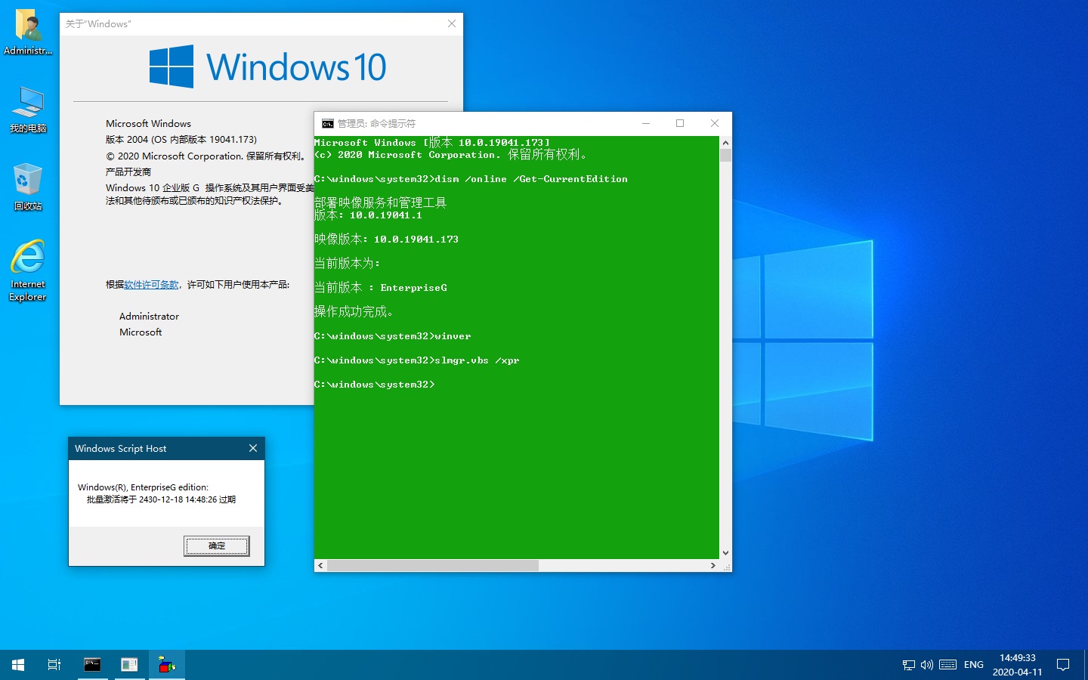Click the Windows Start button
This screenshot has height=680, width=1088.
click(18, 665)
